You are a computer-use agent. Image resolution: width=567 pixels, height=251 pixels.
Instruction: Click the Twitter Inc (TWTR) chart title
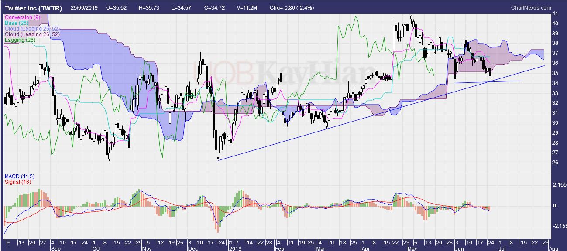[34, 8]
